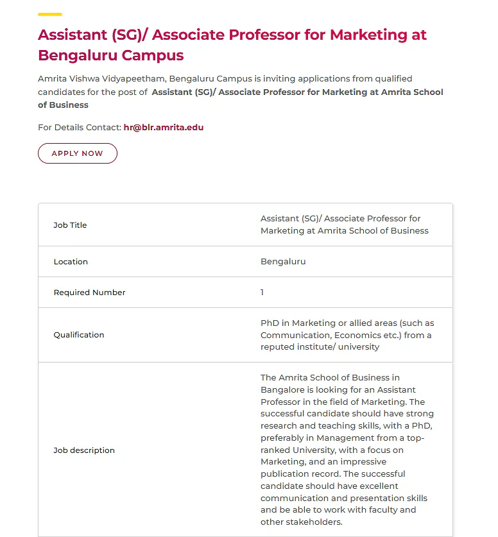
Task: Click the required number value 1
Action: [x=262, y=293]
